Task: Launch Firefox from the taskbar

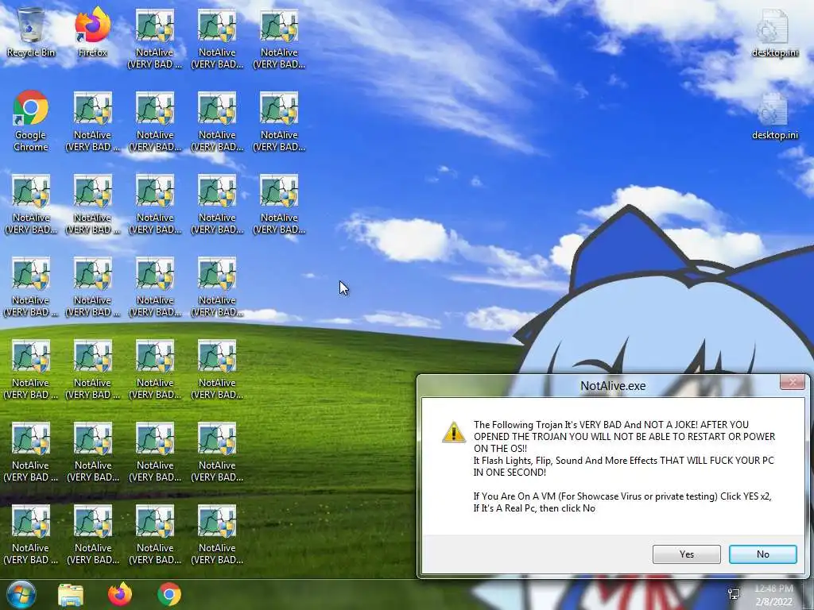Action: click(120, 594)
